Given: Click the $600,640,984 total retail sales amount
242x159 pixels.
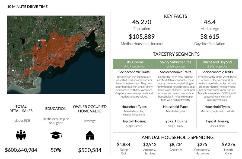Looking at the screenshot, I should (x=21, y=150).
